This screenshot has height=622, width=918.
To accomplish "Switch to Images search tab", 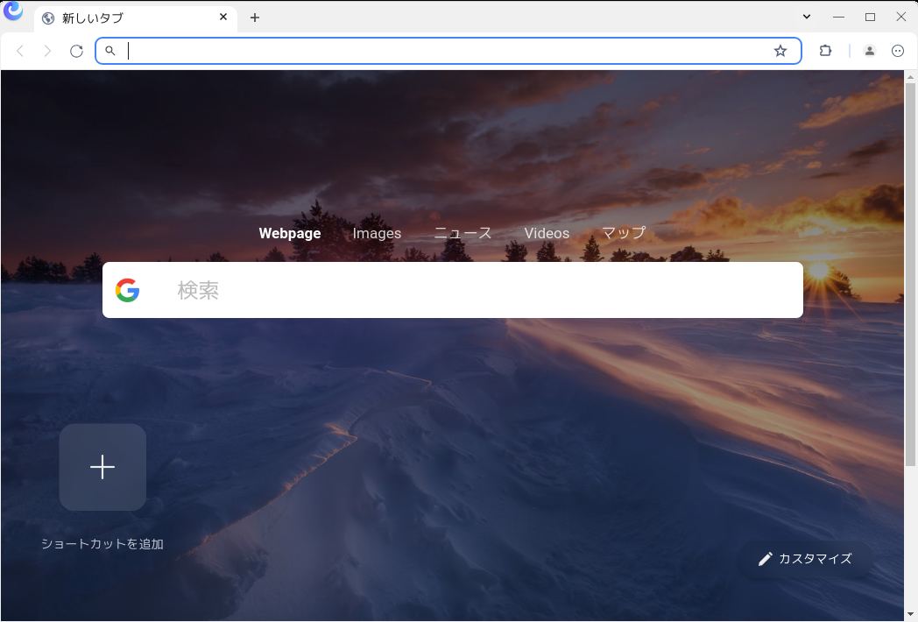I will pos(377,233).
